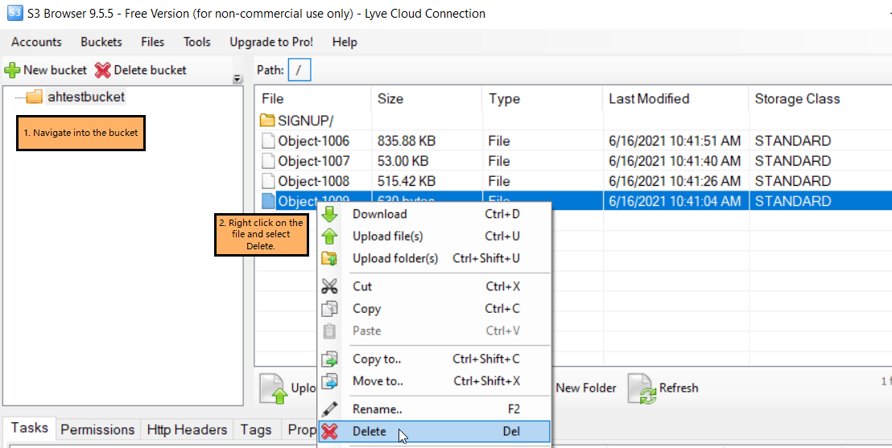892x448 pixels.
Task: Select the Object-1007 file row
Action: [313, 161]
